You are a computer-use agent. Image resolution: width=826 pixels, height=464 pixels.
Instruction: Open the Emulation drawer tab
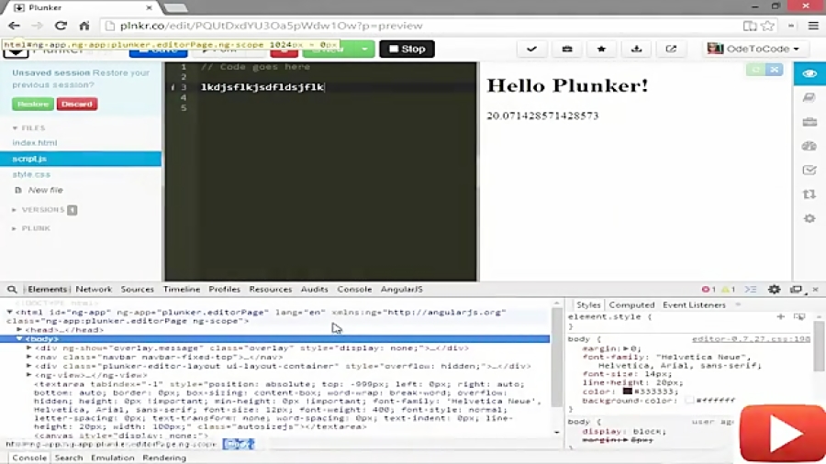coord(112,458)
